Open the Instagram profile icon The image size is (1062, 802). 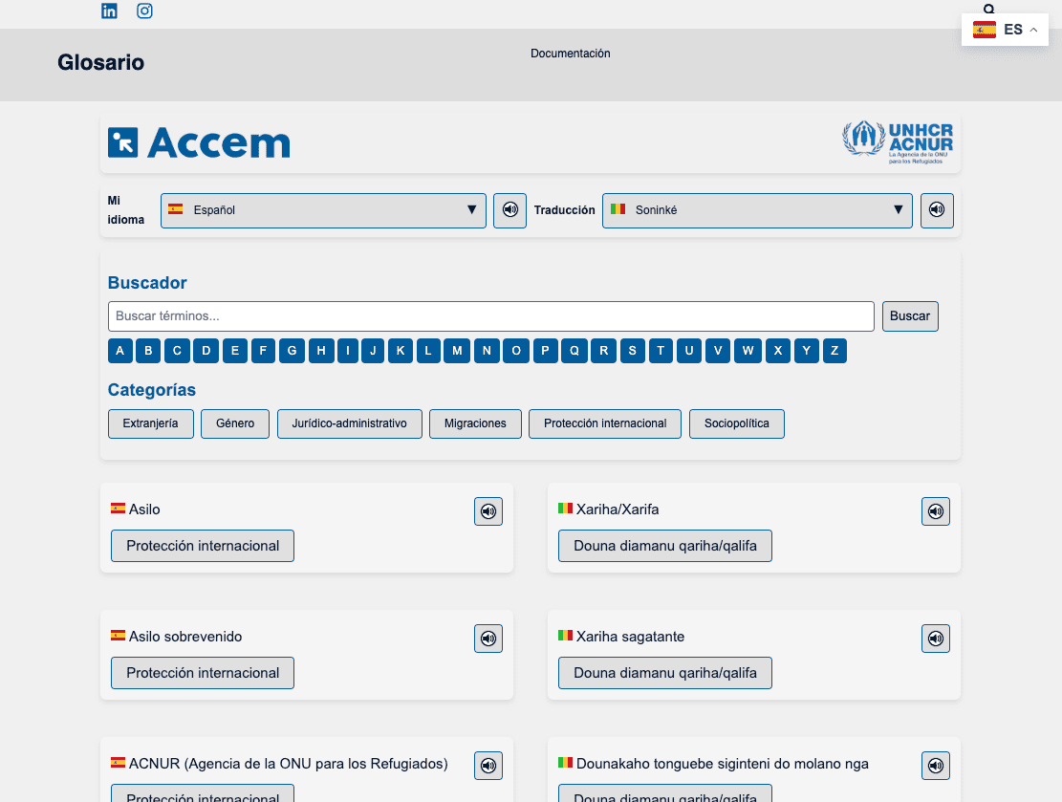pyautogui.click(x=144, y=11)
